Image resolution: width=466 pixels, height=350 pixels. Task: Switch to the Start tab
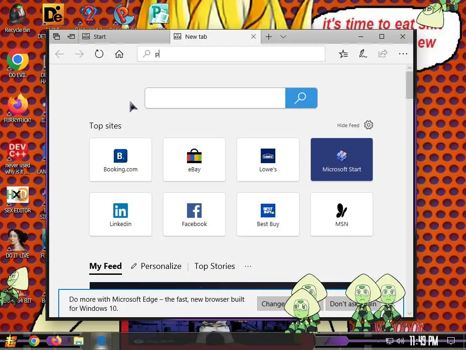coord(125,36)
